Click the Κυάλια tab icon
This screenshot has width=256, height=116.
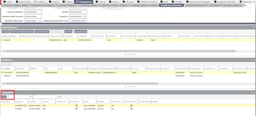pyautogui.click(x=5, y=2)
